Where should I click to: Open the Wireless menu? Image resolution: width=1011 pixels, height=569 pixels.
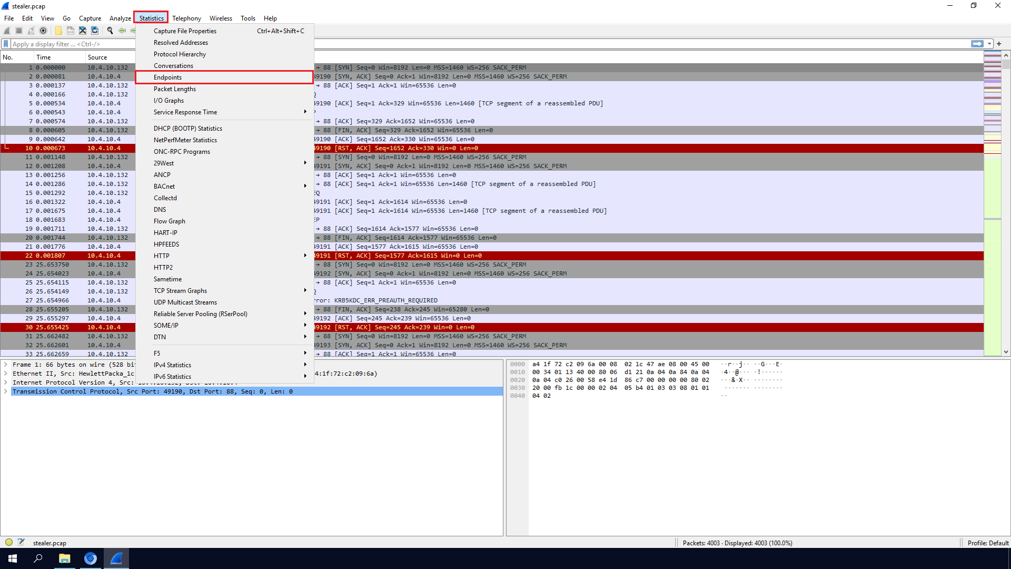pos(221,18)
